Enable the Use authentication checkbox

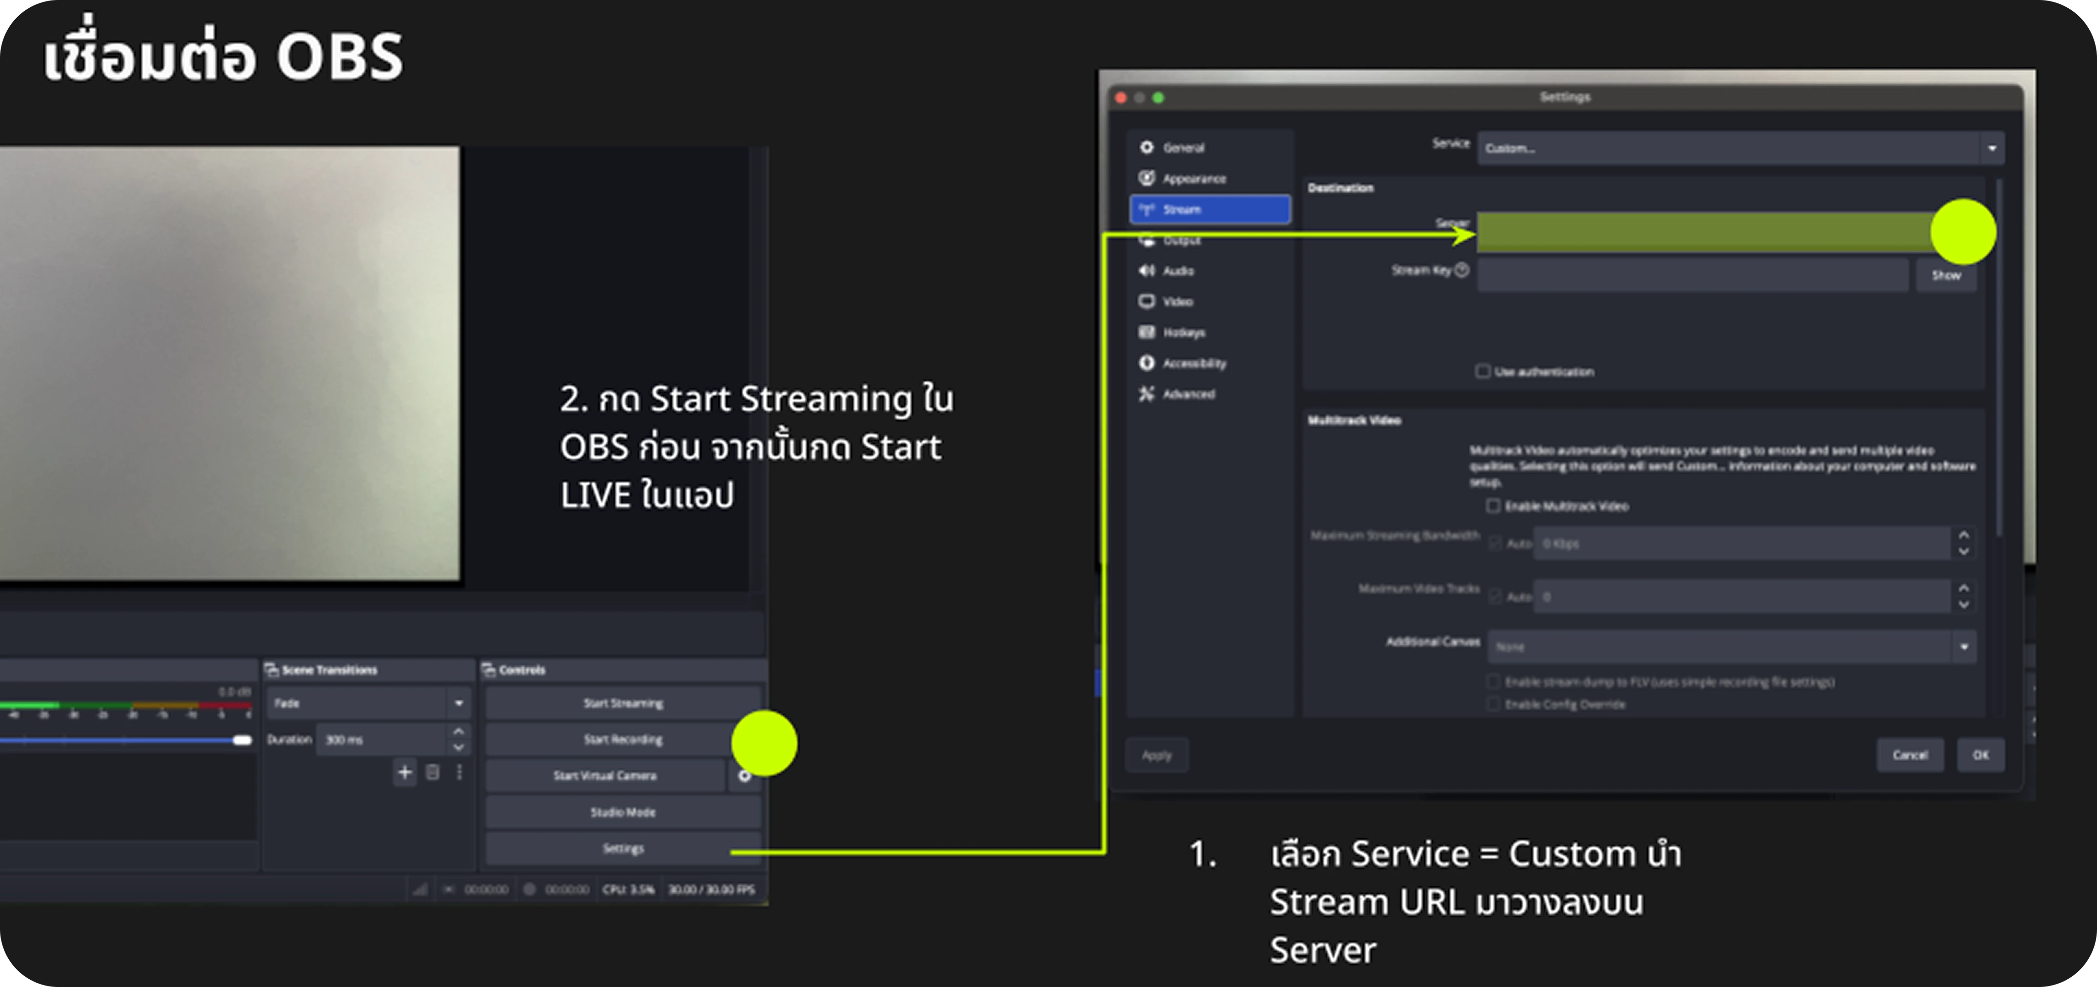click(x=1483, y=372)
